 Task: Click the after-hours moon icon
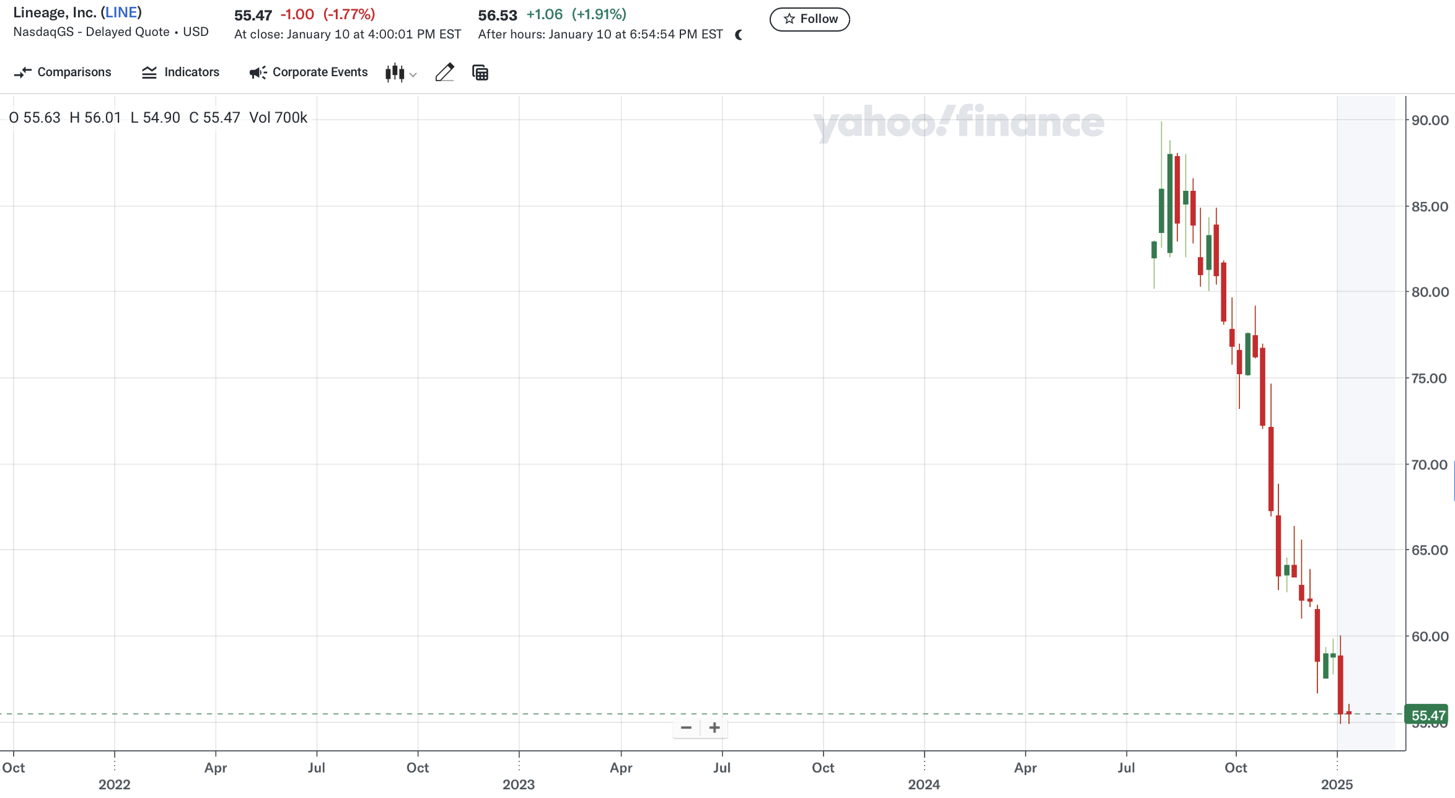click(x=739, y=35)
